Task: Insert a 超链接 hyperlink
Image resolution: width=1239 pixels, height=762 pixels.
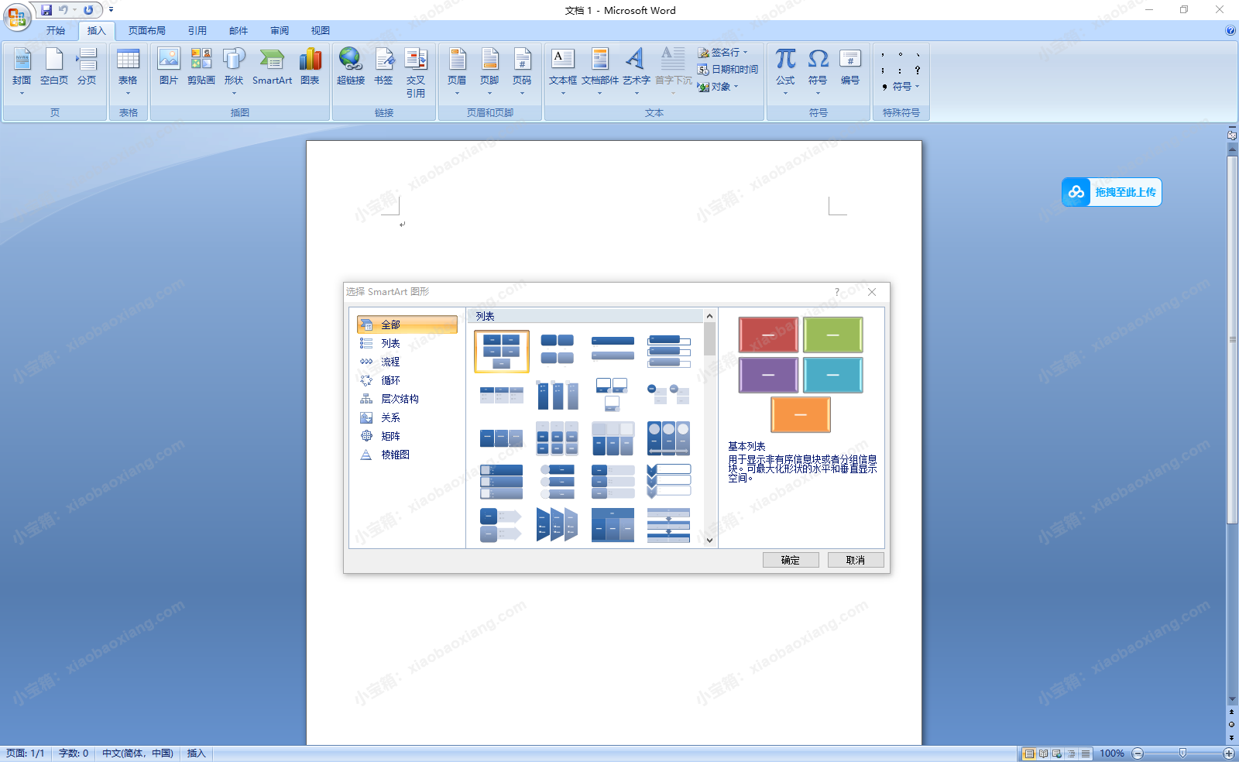Action: 350,67
